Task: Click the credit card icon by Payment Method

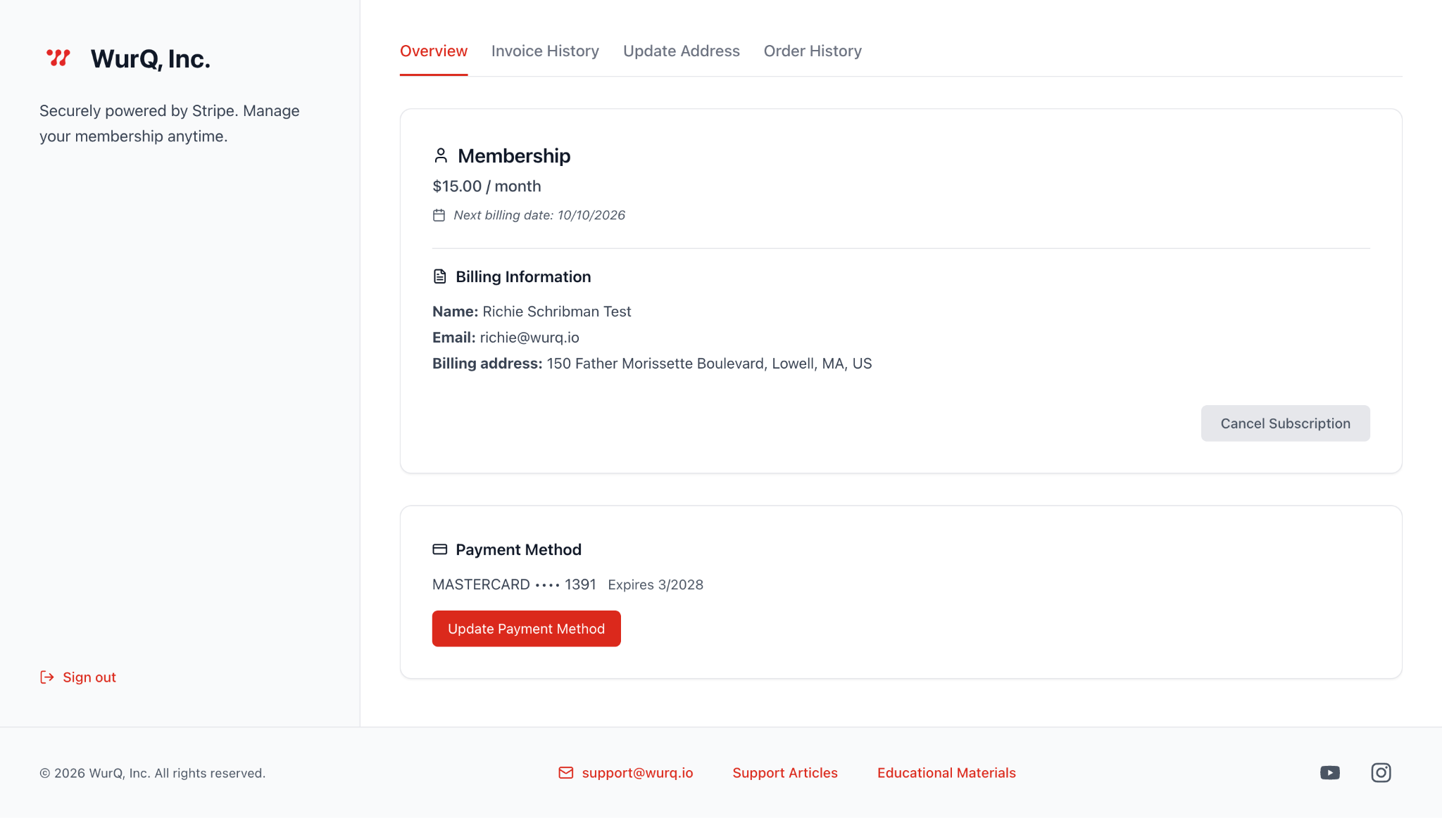Action: [x=440, y=549]
